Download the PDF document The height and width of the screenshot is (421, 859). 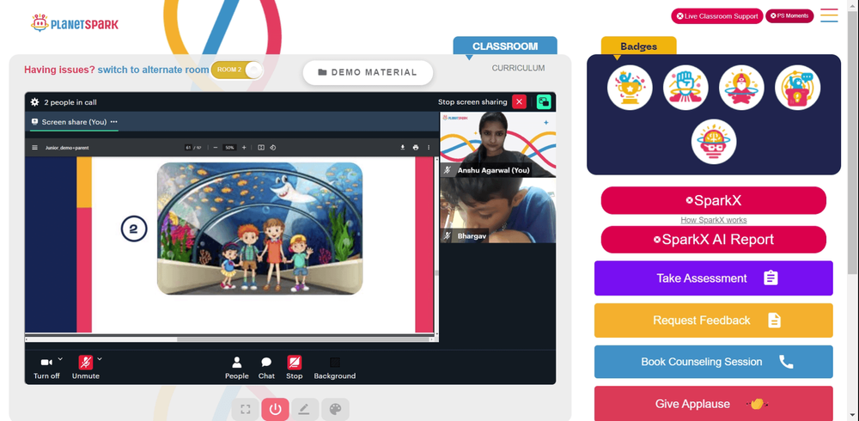tap(403, 148)
